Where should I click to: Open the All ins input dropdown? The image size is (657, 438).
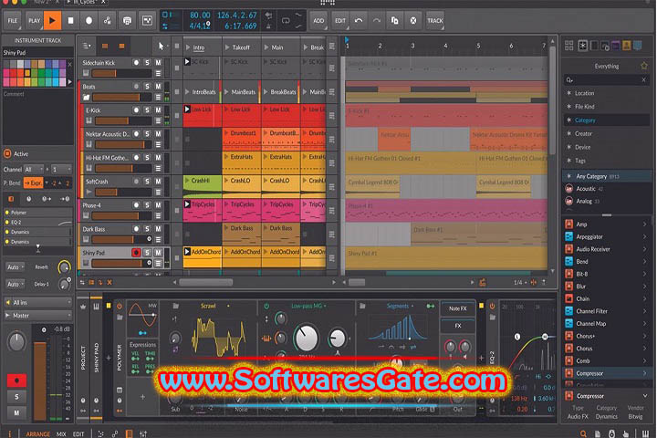click(x=37, y=302)
